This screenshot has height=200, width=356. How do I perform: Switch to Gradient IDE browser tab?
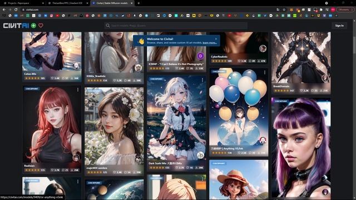coord(68,3)
